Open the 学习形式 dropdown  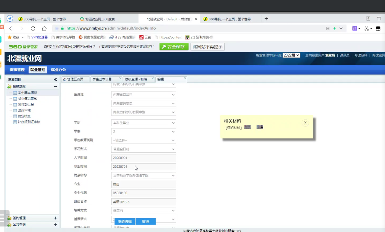(x=144, y=149)
